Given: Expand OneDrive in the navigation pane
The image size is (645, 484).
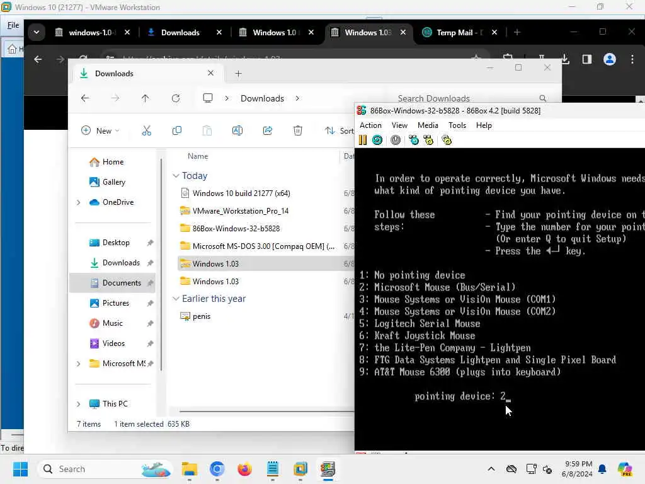Looking at the screenshot, I should [x=78, y=202].
